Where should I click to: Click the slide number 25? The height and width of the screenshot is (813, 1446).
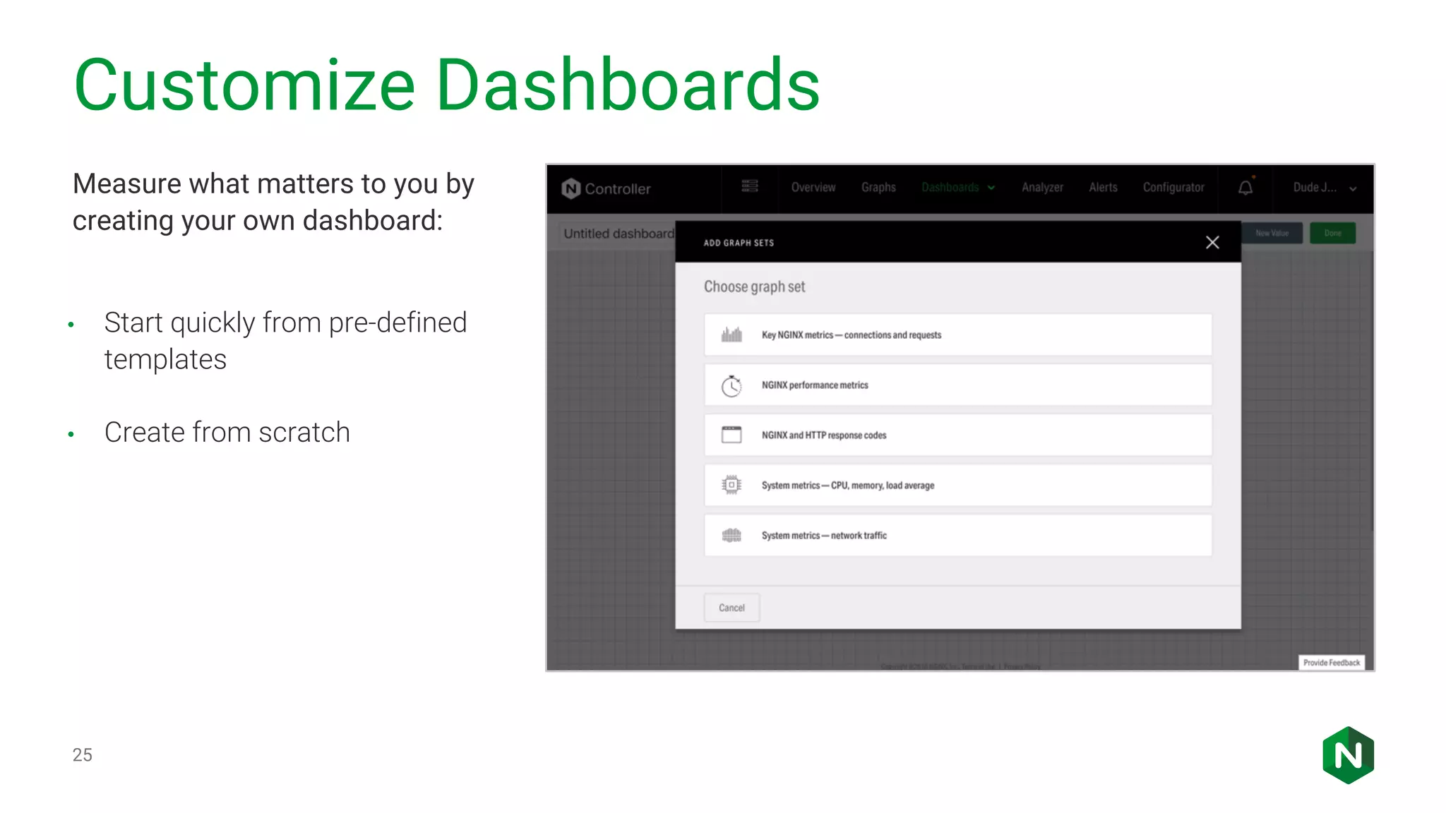tap(82, 754)
